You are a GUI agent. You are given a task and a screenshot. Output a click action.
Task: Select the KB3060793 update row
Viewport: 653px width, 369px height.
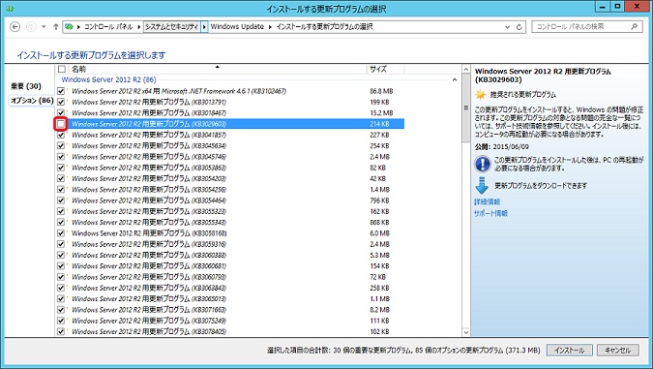(x=230, y=277)
